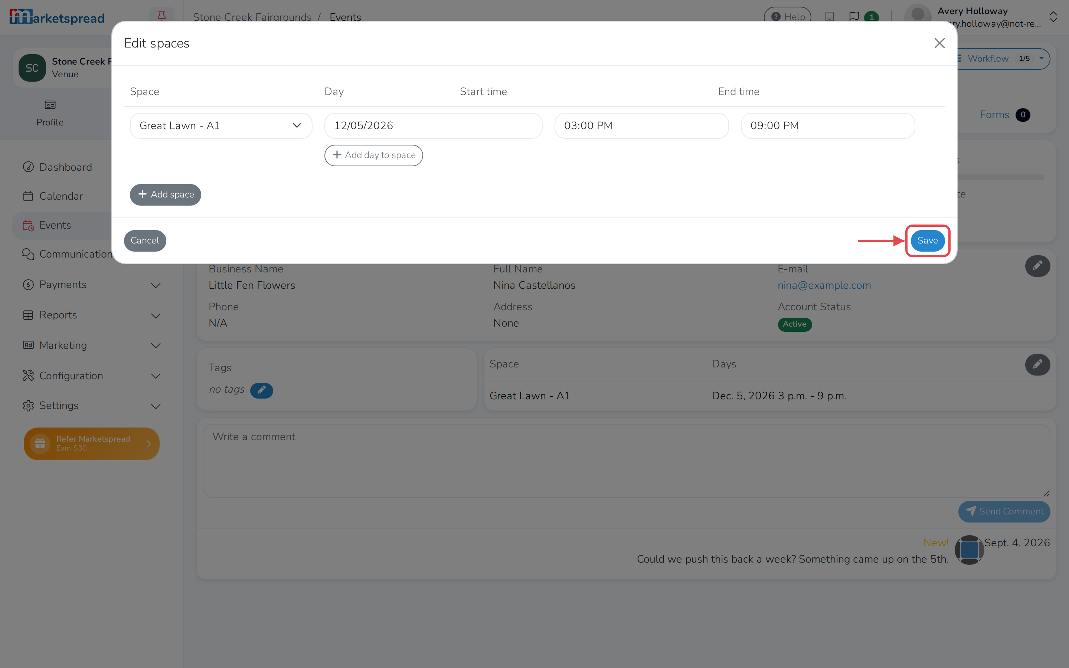Edit the 03:00 PM start time field
Viewport: 1069px width, 668px height.
(x=641, y=126)
